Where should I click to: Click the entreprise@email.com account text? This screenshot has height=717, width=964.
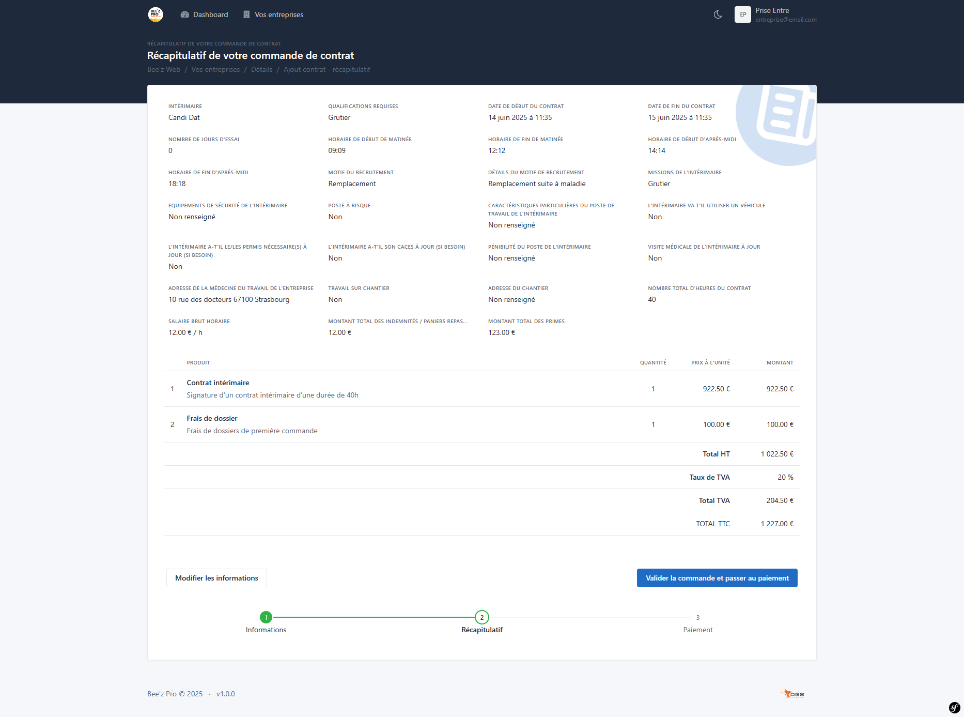[x=786, y=20]
